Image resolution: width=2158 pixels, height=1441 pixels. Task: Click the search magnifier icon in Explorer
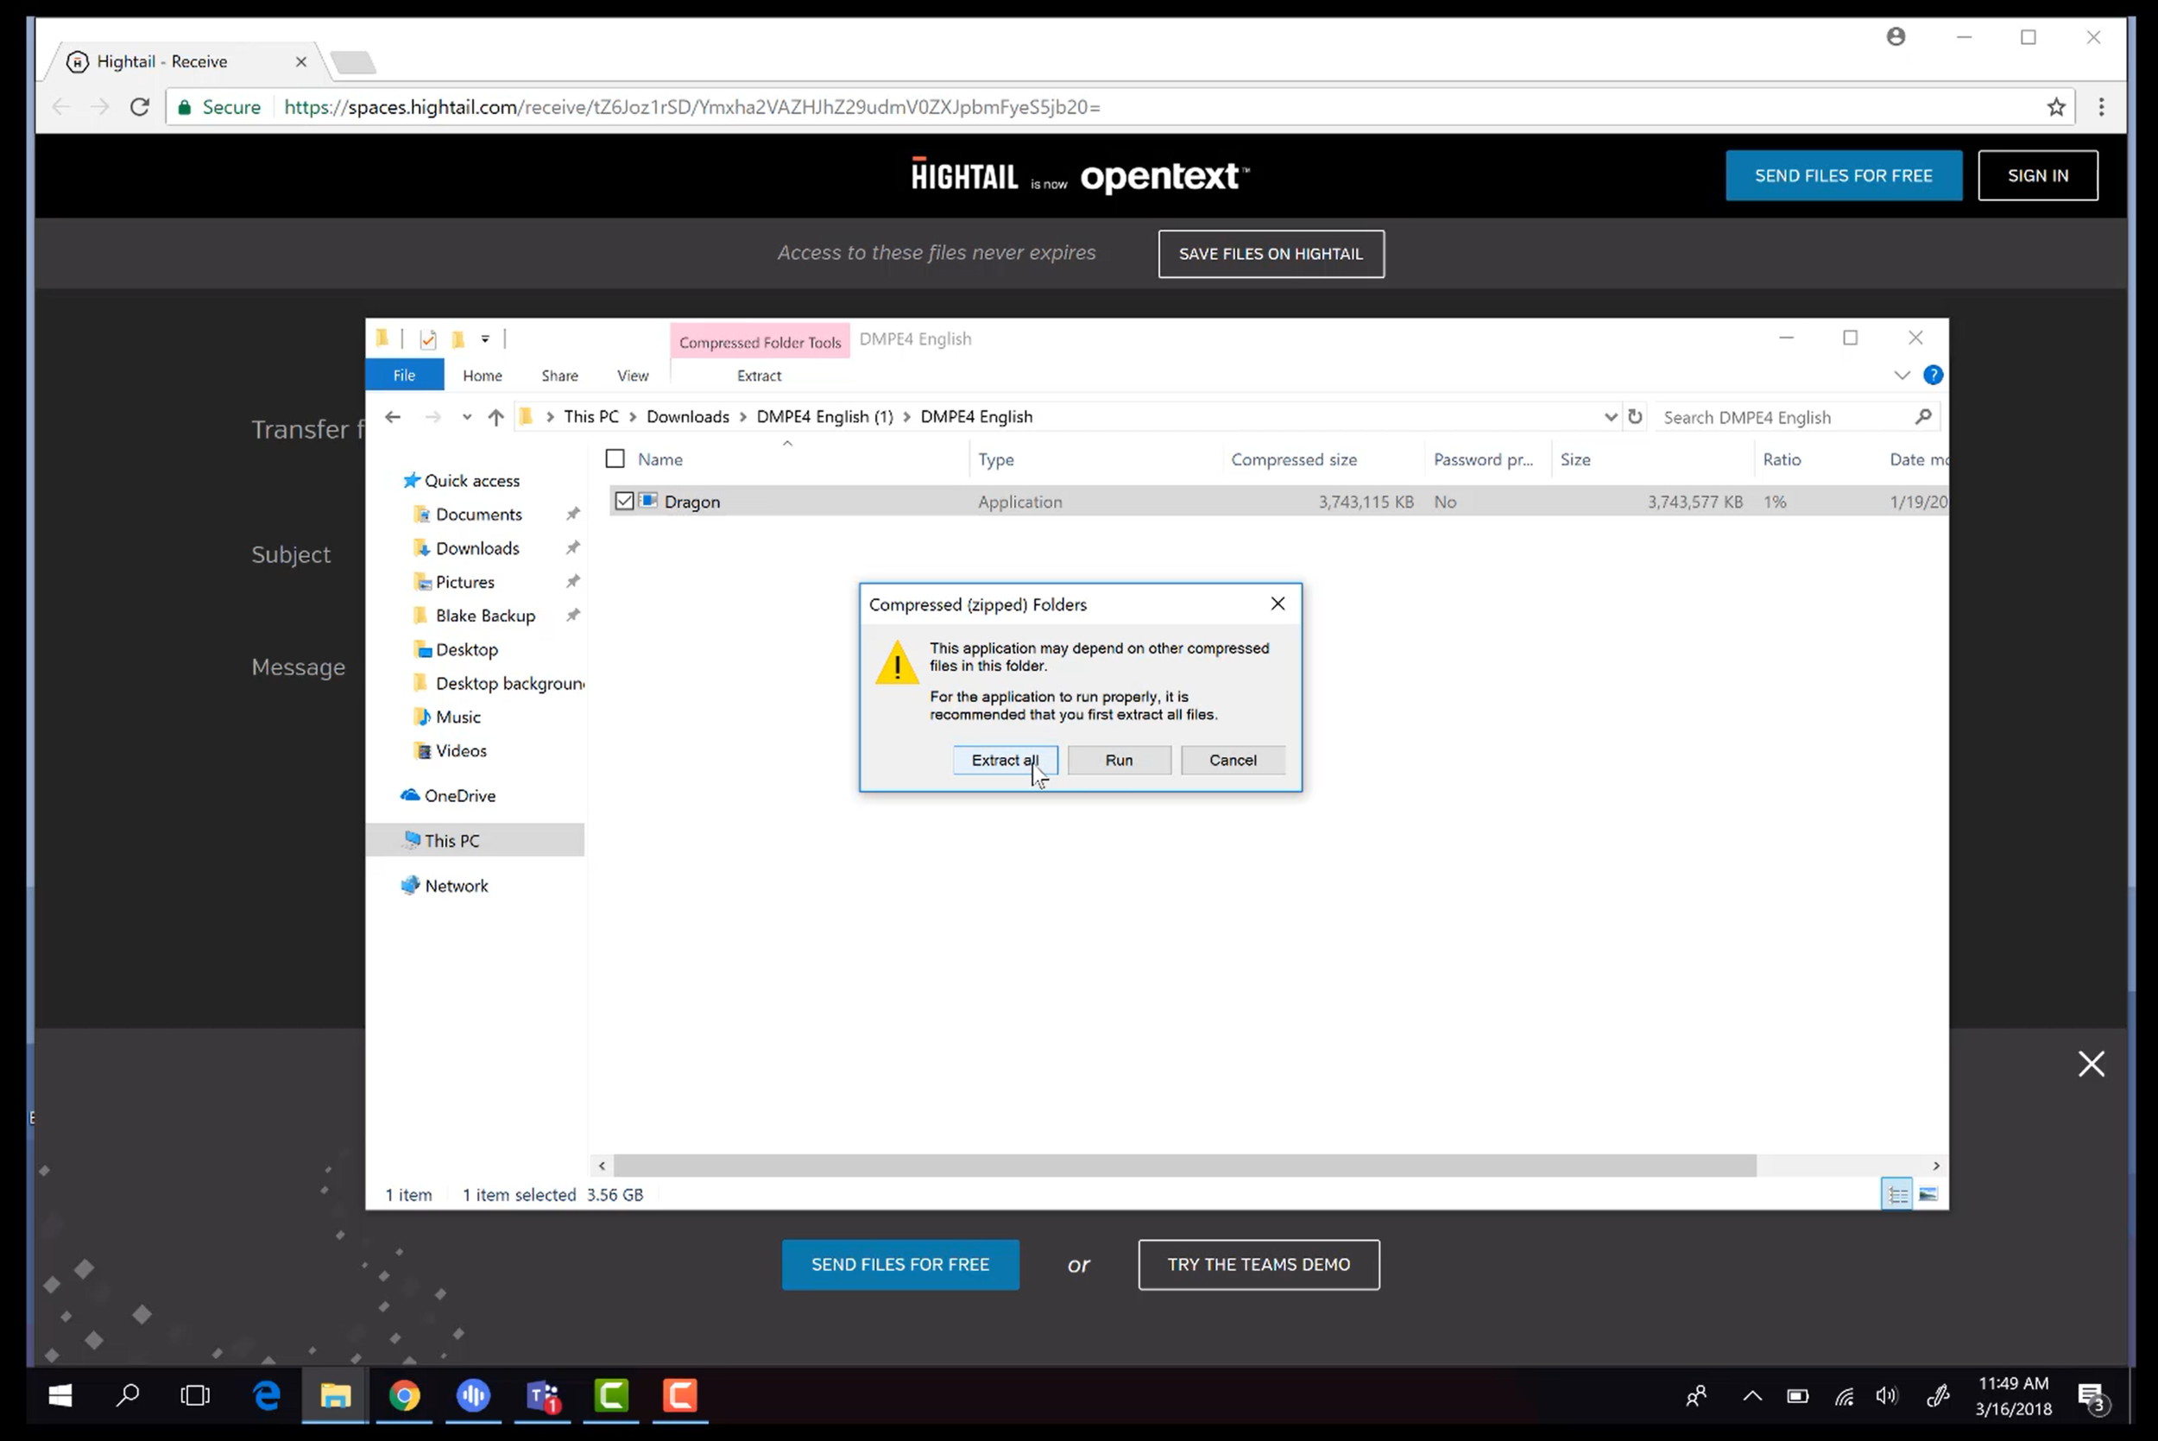(1924, 416)
